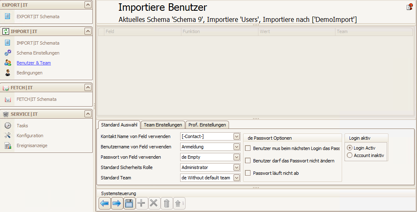Open the Passwort von Feld dropdown
The width and height of the screenshot is (417, 212).
point(236,157)
